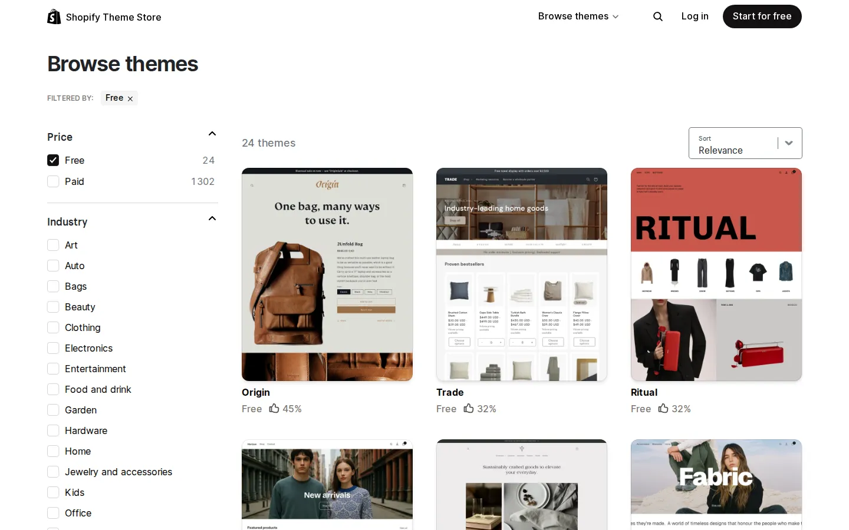This screenshot has width=849, height=530.
Task: Open the Origin theme title link
Action: 256,392
